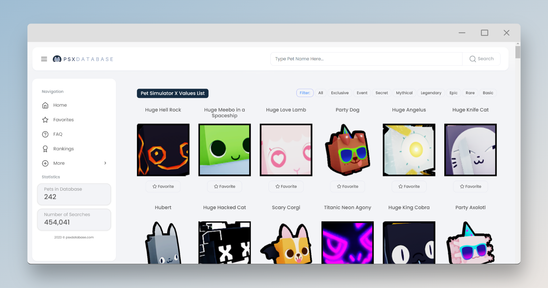The height and width of the screenshot is (288, 548).
Task: Favorite the Huge Angelus pet
Action: 409,186
